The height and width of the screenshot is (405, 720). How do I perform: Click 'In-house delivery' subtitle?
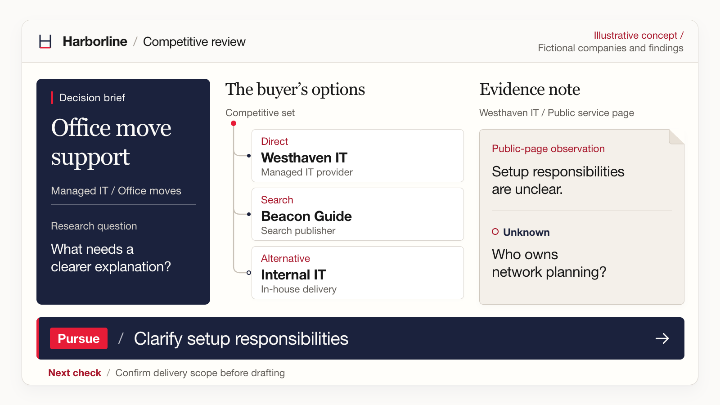(x=299, y=289)
